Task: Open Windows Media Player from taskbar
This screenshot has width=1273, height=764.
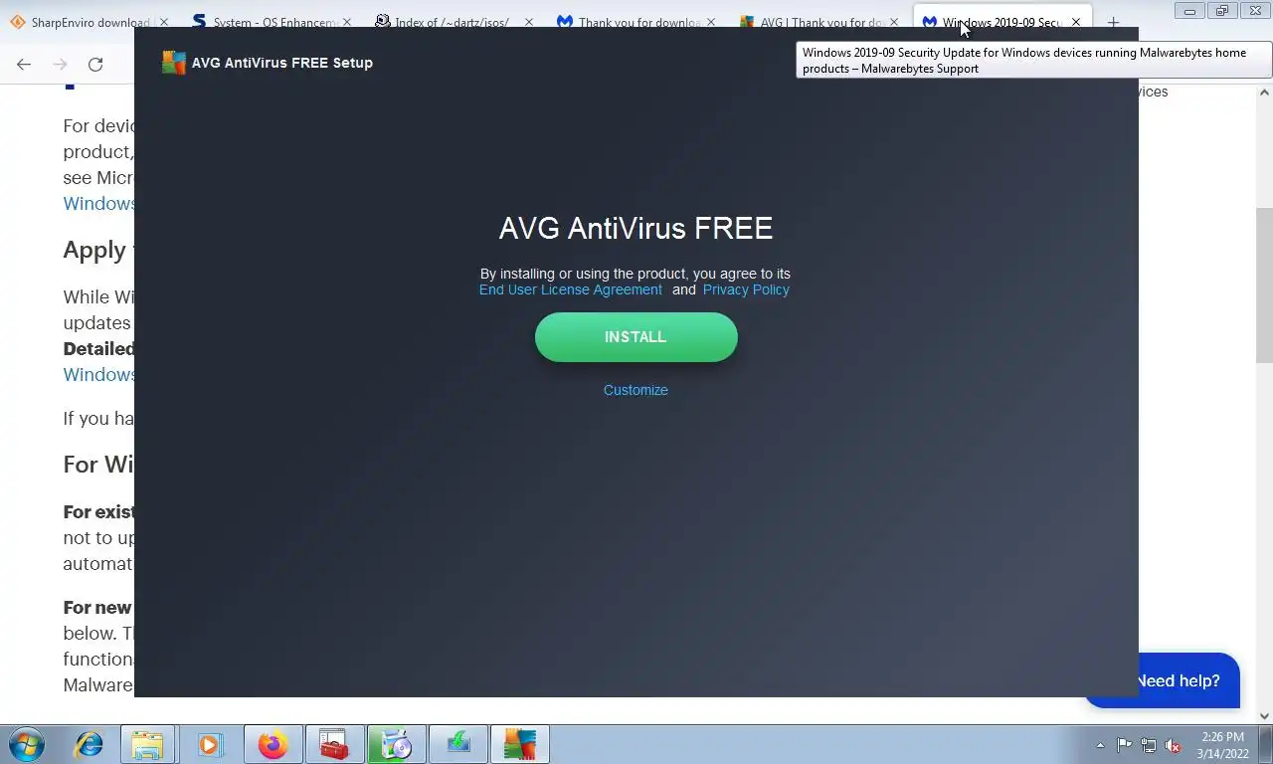Action: tap(209, 744)
